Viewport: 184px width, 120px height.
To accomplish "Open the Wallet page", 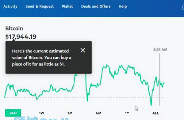I will click(x=67, y=6).
